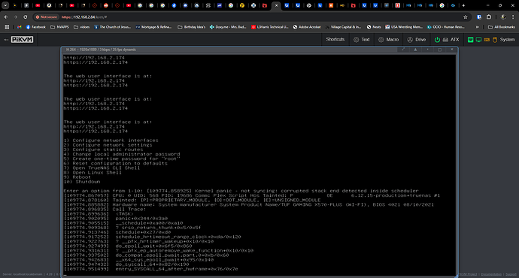Open the NVAPPS bookmark folder
519x278 pixels.
tap(59, 27)
